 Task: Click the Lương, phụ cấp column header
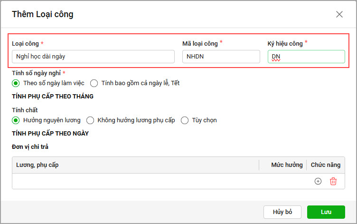tap(38, 165)
